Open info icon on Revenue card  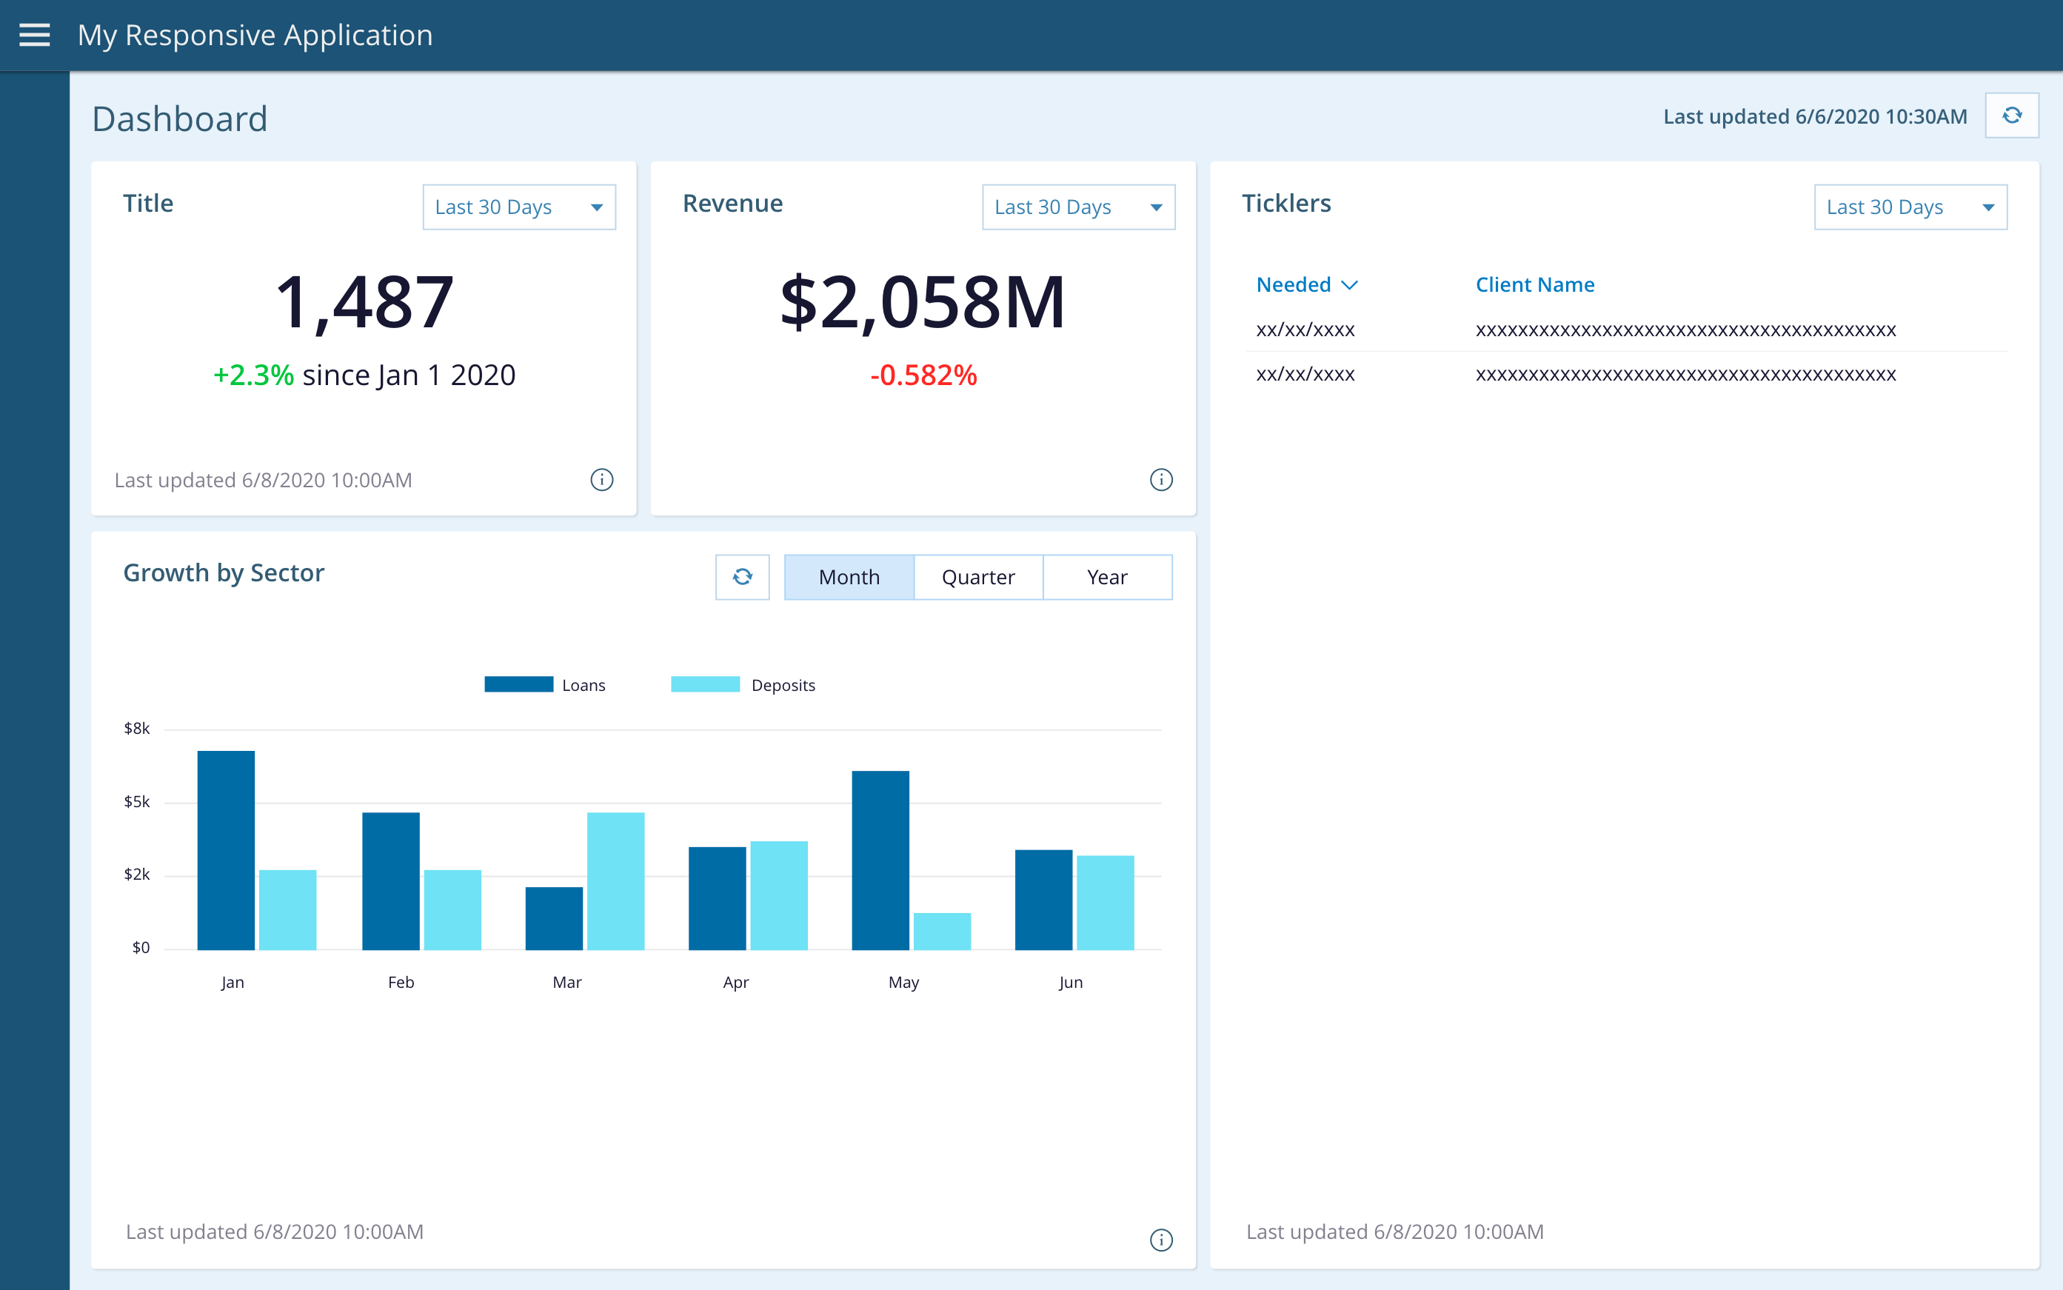click(1161, 479)
